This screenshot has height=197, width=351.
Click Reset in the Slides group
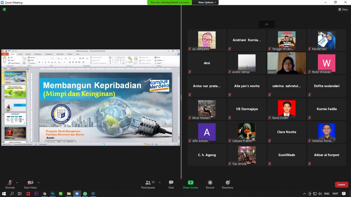click(31, 60)
